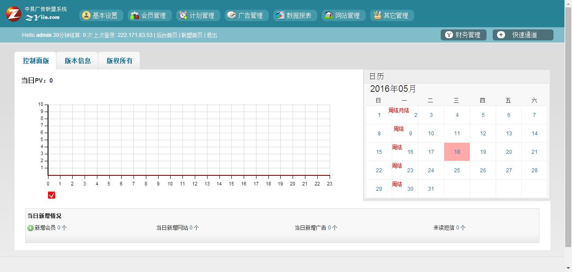Switch to the 版权所有 tab
Viewport: 572px width, 272px height.
point(119,61)
